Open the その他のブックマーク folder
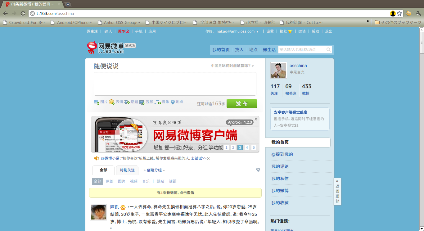 click(x=398, y=22)
